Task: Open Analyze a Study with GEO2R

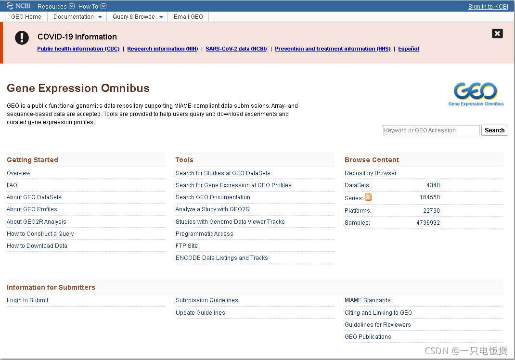Action: tap(213, 209)
